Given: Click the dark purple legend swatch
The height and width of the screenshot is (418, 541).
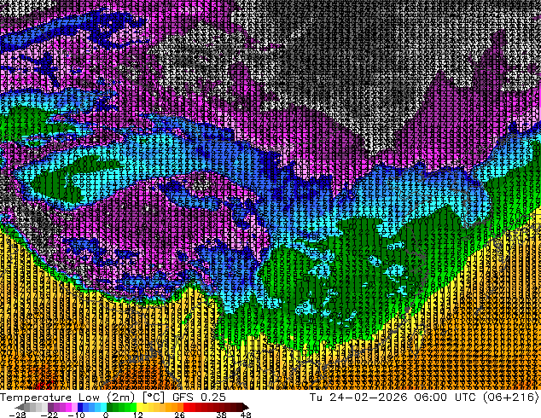Looking at the screenshot, I should (x=50, y=407).
